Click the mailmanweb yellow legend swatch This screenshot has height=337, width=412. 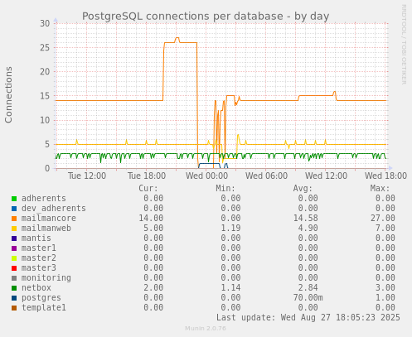14,229
